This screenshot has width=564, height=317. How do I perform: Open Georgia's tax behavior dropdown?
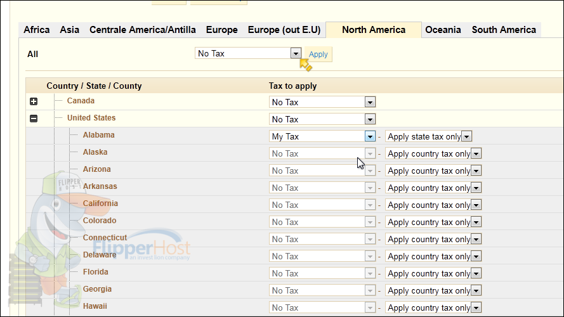click(433, 290)
